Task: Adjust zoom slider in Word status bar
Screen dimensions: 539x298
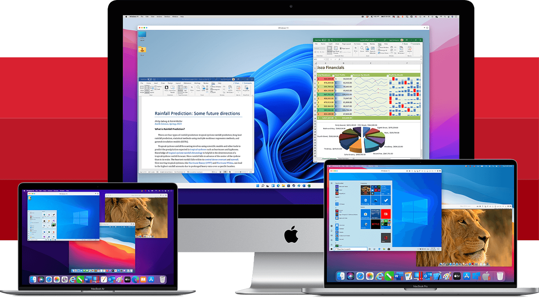Action: tap(240, 172)
